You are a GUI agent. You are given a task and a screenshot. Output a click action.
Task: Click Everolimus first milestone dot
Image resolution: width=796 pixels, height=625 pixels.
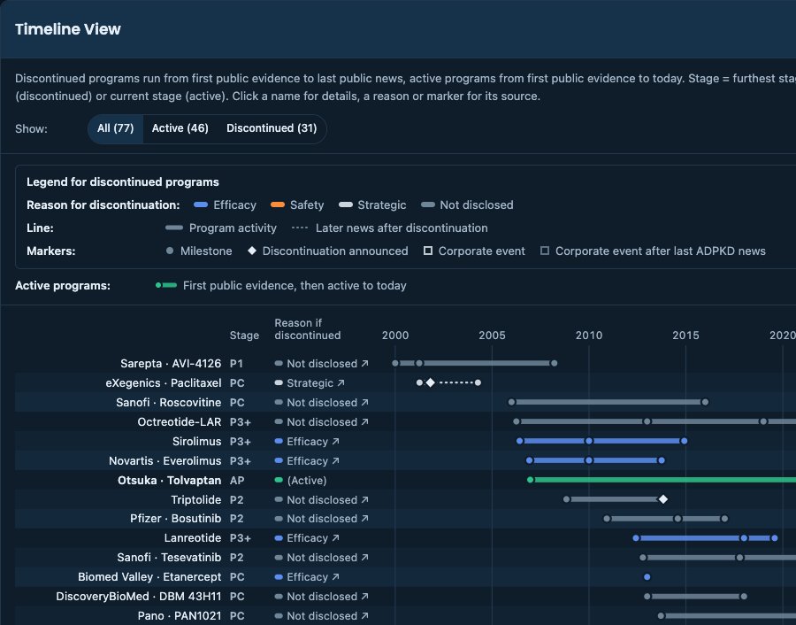pyautogui.click(x=530, y=460)
